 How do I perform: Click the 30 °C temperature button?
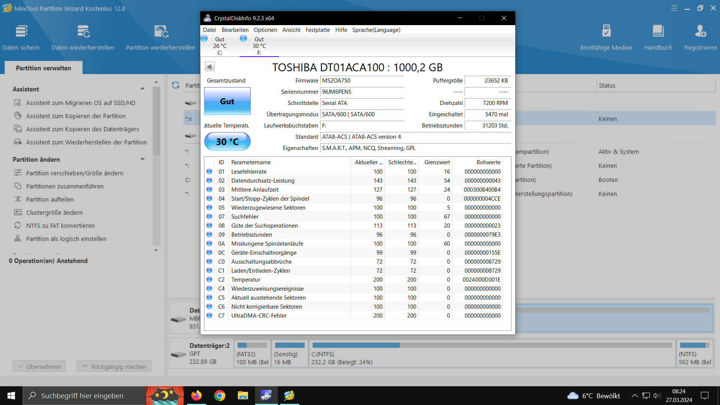(x=227, y=142)
